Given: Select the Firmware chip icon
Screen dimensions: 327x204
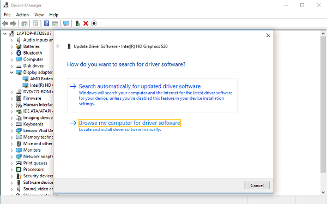Looking at the screenshot, I should tap(19, 98).
